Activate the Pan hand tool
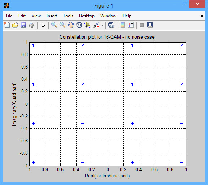This screenshot has height=185, width=208. (71, 25)
